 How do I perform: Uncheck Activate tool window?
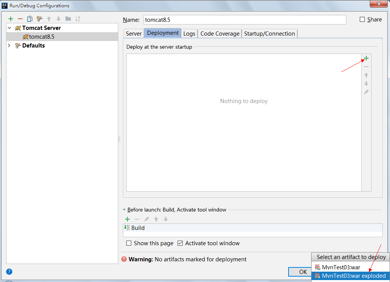(180, 243)
